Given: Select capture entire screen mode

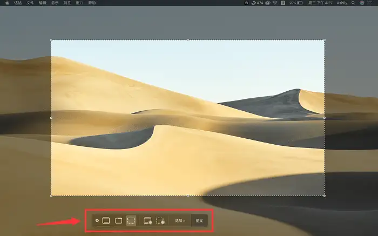Looking at the screenshot, I should coord(106,220).
